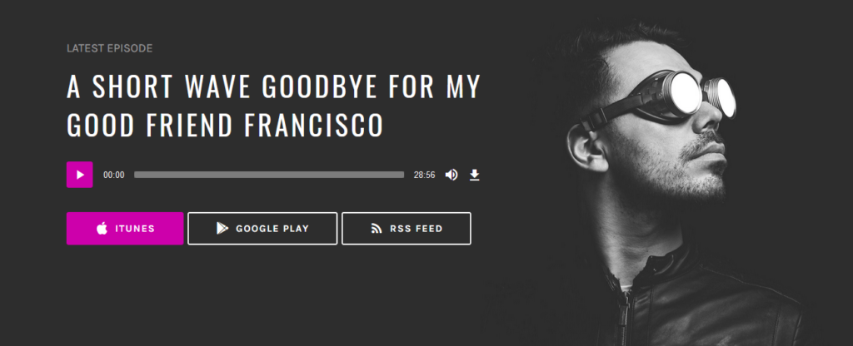Mute audio with the speaker icon
The image size is (853, 346).
[x=451, y=175]
